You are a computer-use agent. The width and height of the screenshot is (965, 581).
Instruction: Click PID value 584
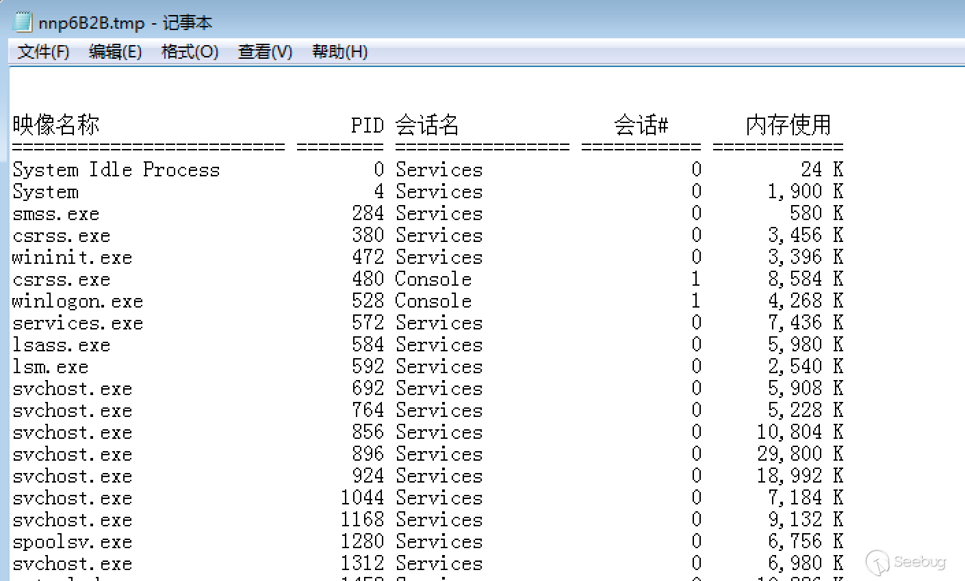368,344
